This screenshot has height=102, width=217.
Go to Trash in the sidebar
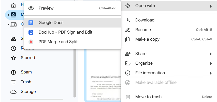click(x=26, y=82)
